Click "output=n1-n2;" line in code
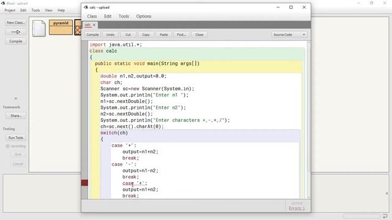This screenshot has height=220, width=392. (140, 170)
